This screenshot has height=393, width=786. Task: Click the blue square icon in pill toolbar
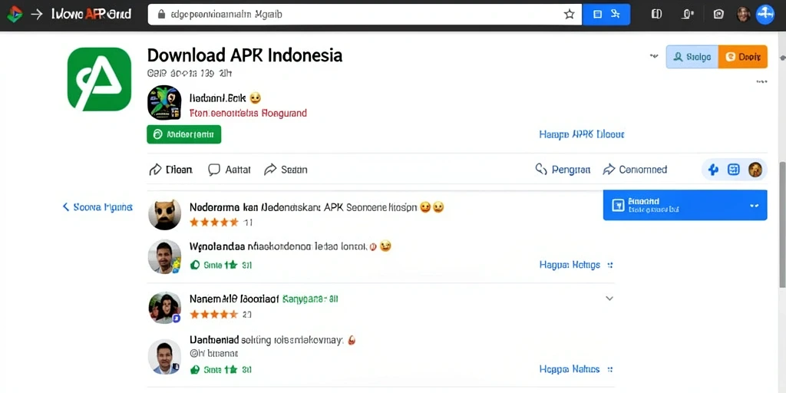point(733,170)
